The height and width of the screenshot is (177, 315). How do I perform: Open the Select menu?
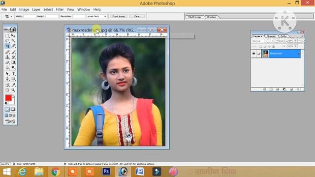coord(48,9)
